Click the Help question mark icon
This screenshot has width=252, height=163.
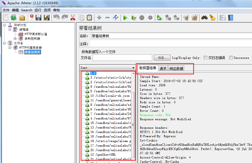tap(231, 18)
